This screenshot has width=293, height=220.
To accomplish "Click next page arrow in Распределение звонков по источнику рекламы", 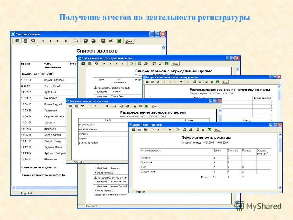I will click(x=175, y=82).
